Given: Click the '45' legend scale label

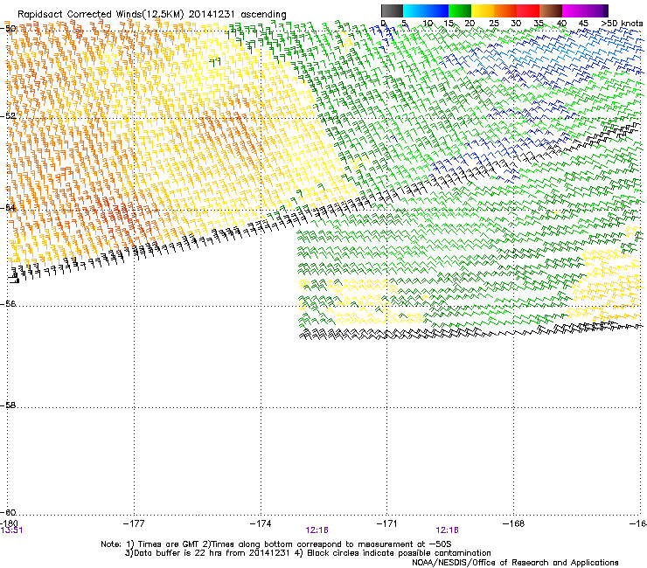Looking at the screenshot, I should point(583,24).
